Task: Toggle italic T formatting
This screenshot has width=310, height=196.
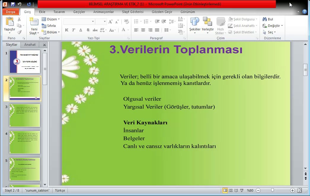Action: point(73,30)
